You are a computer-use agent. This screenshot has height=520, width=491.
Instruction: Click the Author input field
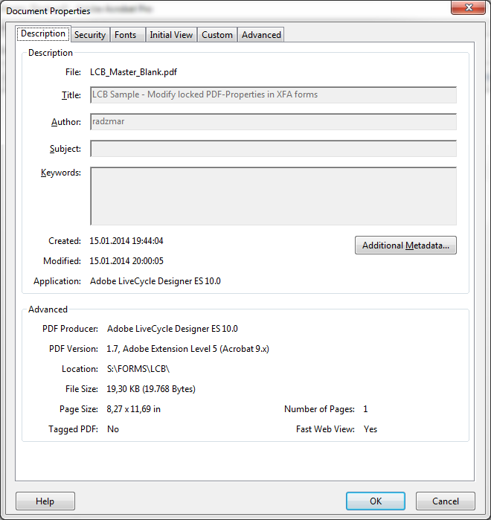click(x=274, y=122)
